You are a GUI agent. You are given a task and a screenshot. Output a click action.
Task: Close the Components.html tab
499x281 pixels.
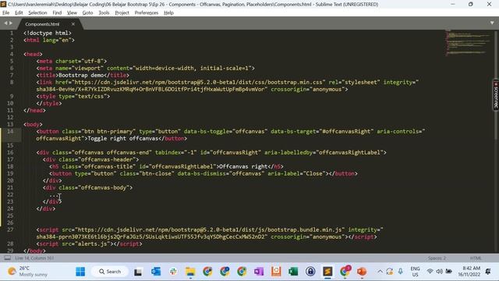pyautogui.click(x=73, y=24)
